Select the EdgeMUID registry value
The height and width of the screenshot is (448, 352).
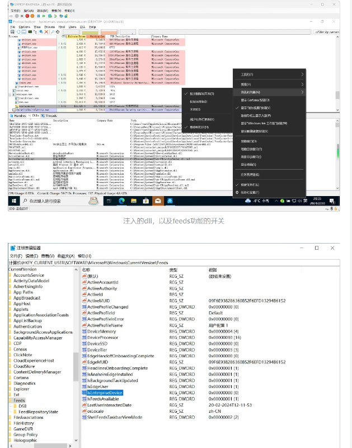tap(97, 362)
